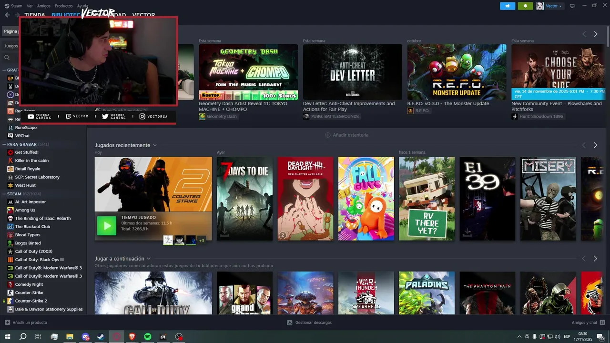
Task: Open Steam from the taskbar
Action: tap(101, 337)
